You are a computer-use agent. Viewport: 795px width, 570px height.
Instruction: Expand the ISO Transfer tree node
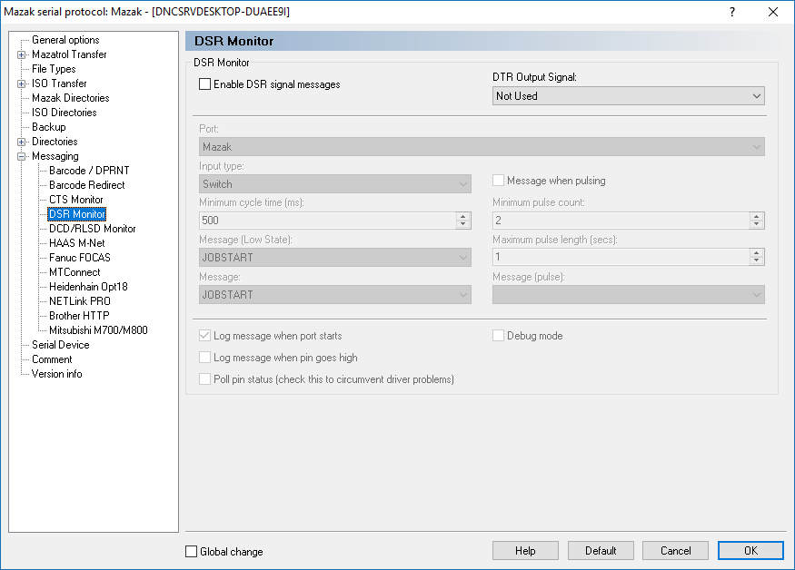[x=21, y=84]
